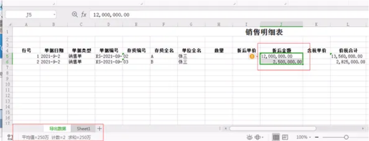Expand the reading mode dropdown arrow
The height and width of the screenshot is (141, 369).
262,137
